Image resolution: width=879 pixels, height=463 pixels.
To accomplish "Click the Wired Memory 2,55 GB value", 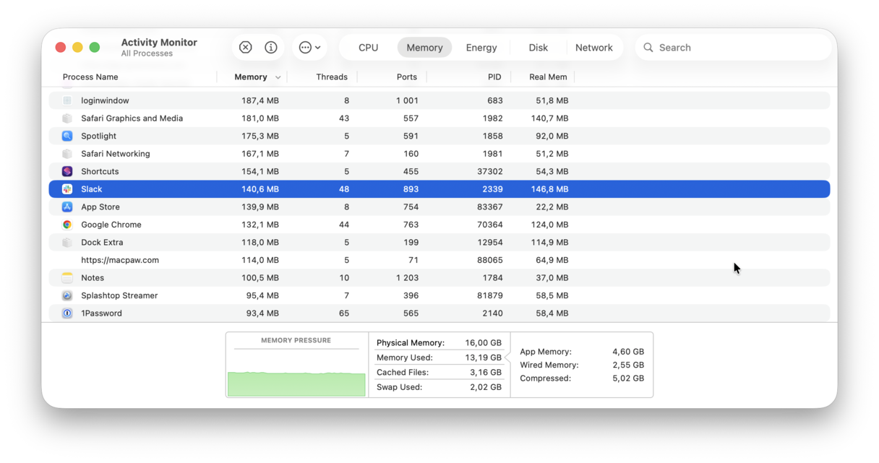I will 627,365.
